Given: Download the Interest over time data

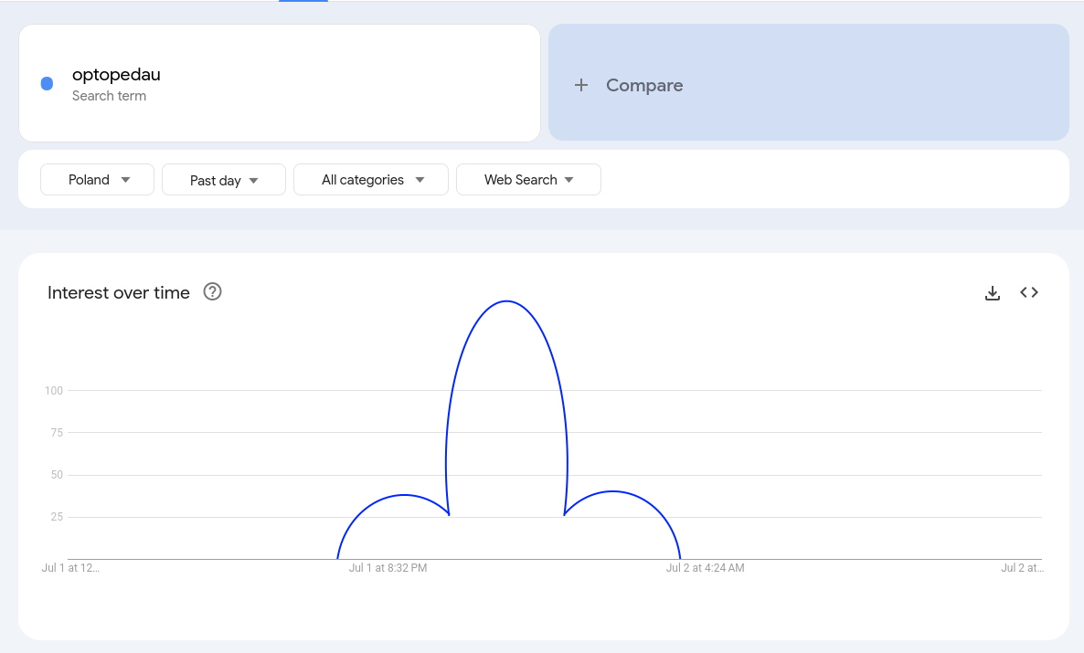Looking at the screenshot, I should (993, 293).
